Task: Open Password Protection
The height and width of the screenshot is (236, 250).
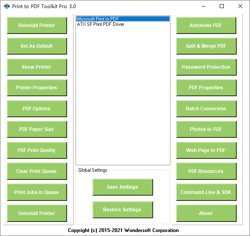Action: [x=206, y=67]
